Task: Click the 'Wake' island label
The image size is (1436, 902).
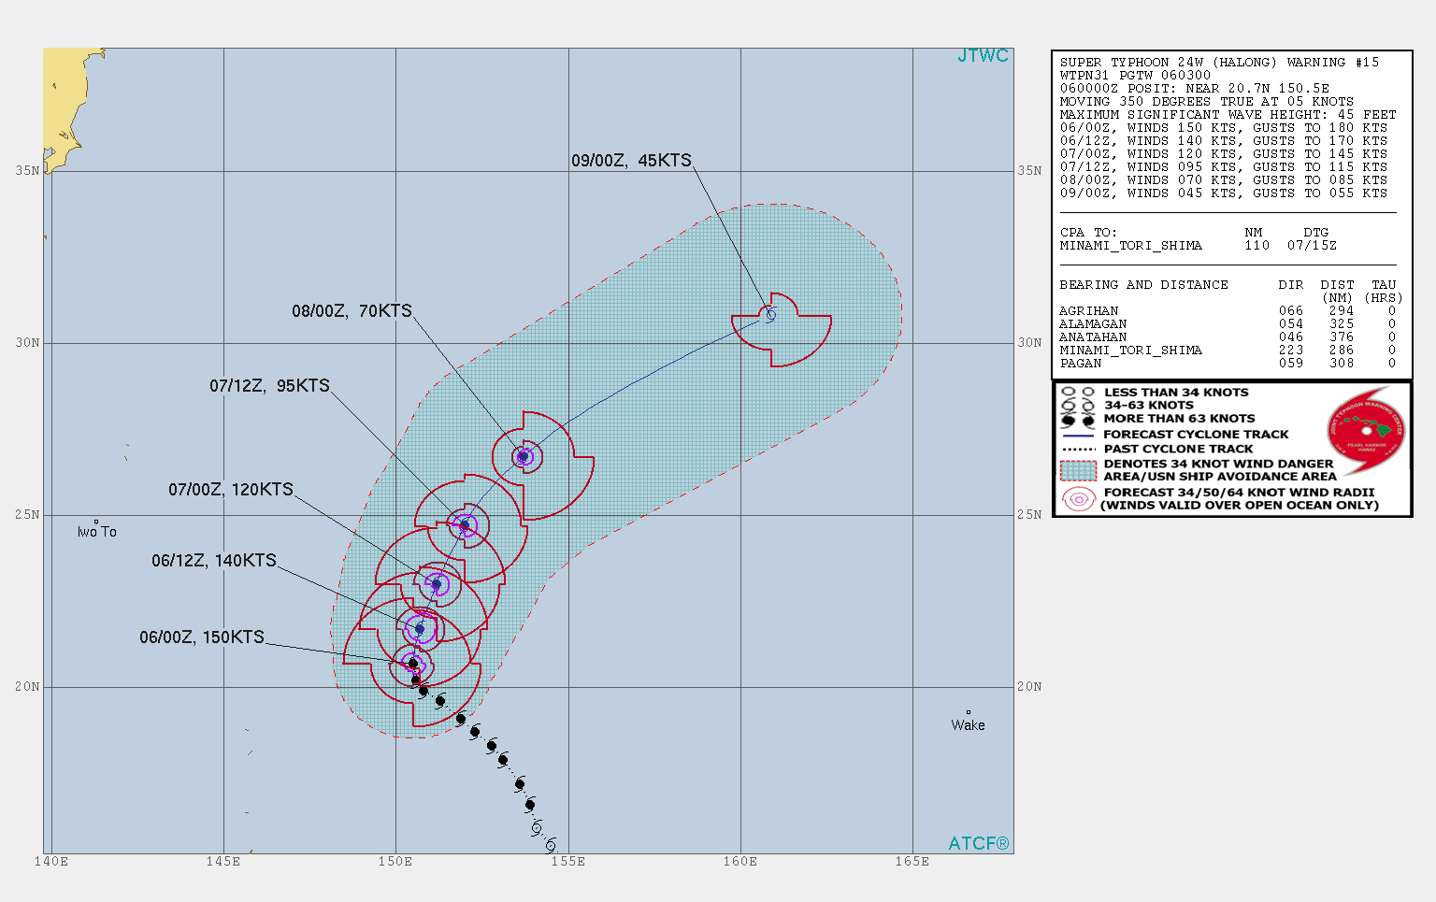Action: pos(969,725)
